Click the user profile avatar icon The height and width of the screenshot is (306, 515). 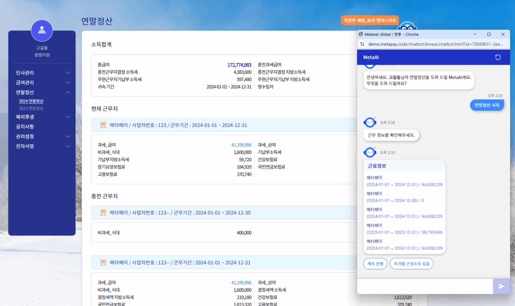pos(42,30)
